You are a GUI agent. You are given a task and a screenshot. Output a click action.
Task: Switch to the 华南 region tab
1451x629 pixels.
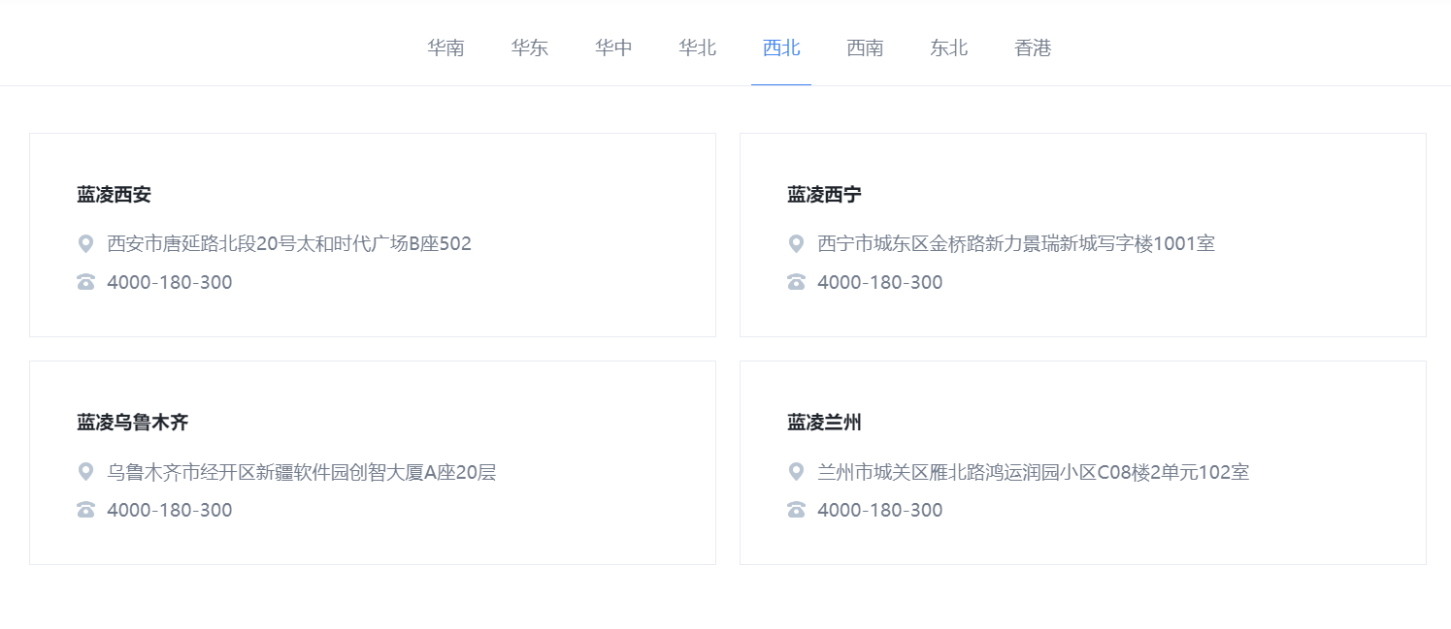(445, 47)
